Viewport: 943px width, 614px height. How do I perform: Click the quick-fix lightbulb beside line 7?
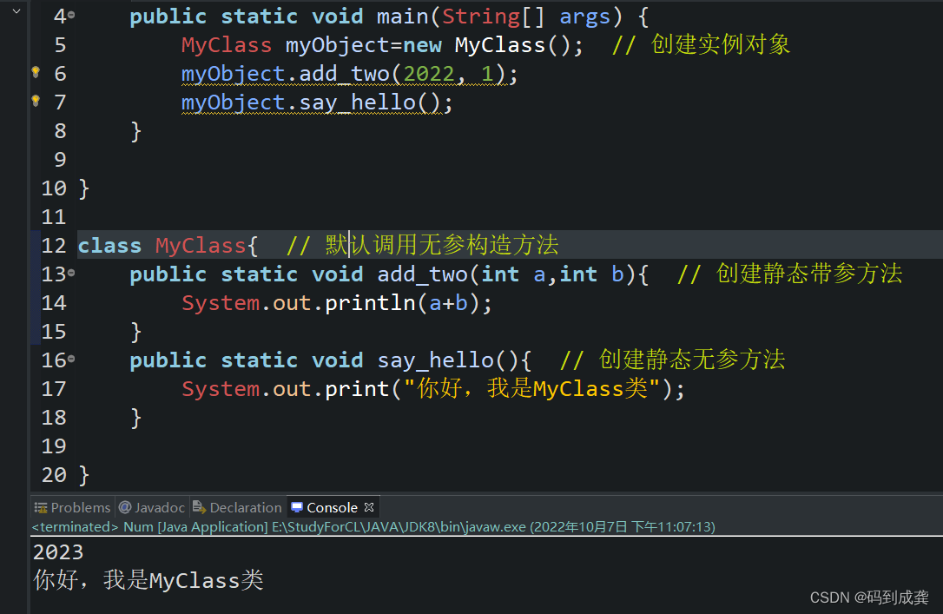coord(35,101)
